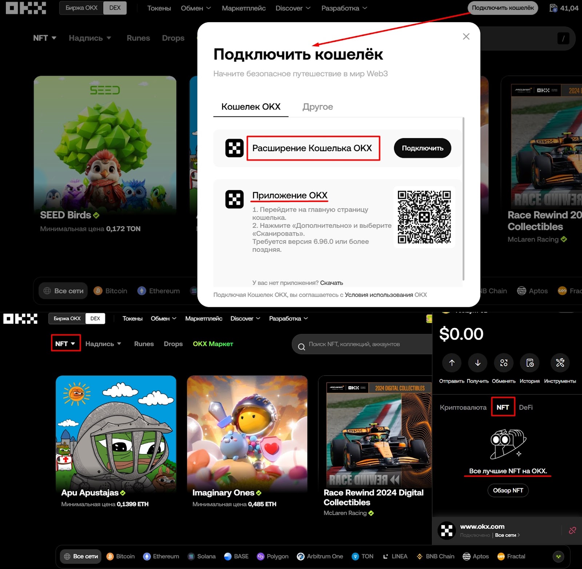The image size is (582, 569).
Task: Open the NFT dropdown in the row containing OKX Маркет
Action: point(65,344)
